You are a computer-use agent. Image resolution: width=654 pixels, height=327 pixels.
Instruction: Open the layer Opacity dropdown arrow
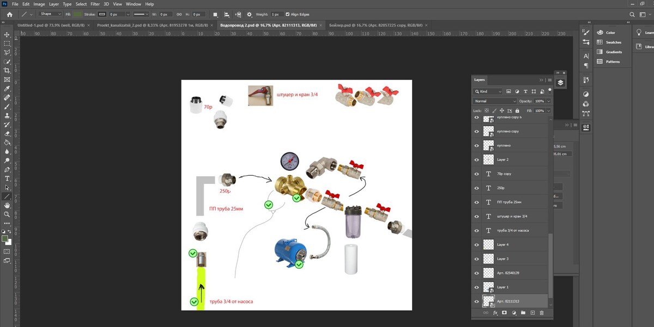[x=549, y=101]
